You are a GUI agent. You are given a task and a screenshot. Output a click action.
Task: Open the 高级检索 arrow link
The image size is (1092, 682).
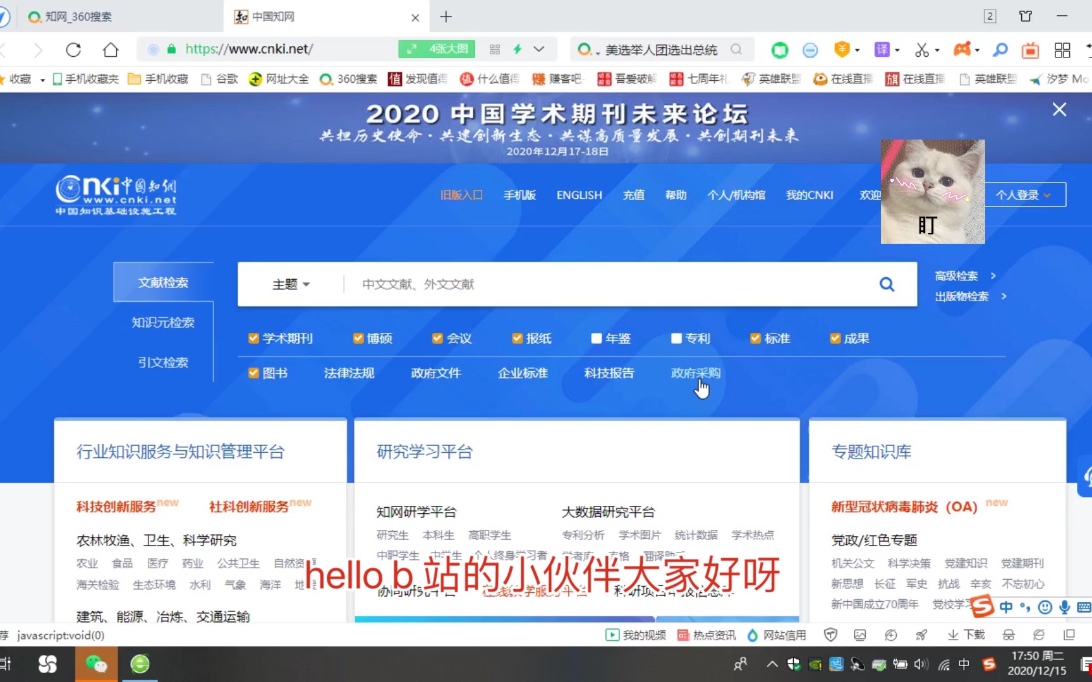tap(993, 276)
